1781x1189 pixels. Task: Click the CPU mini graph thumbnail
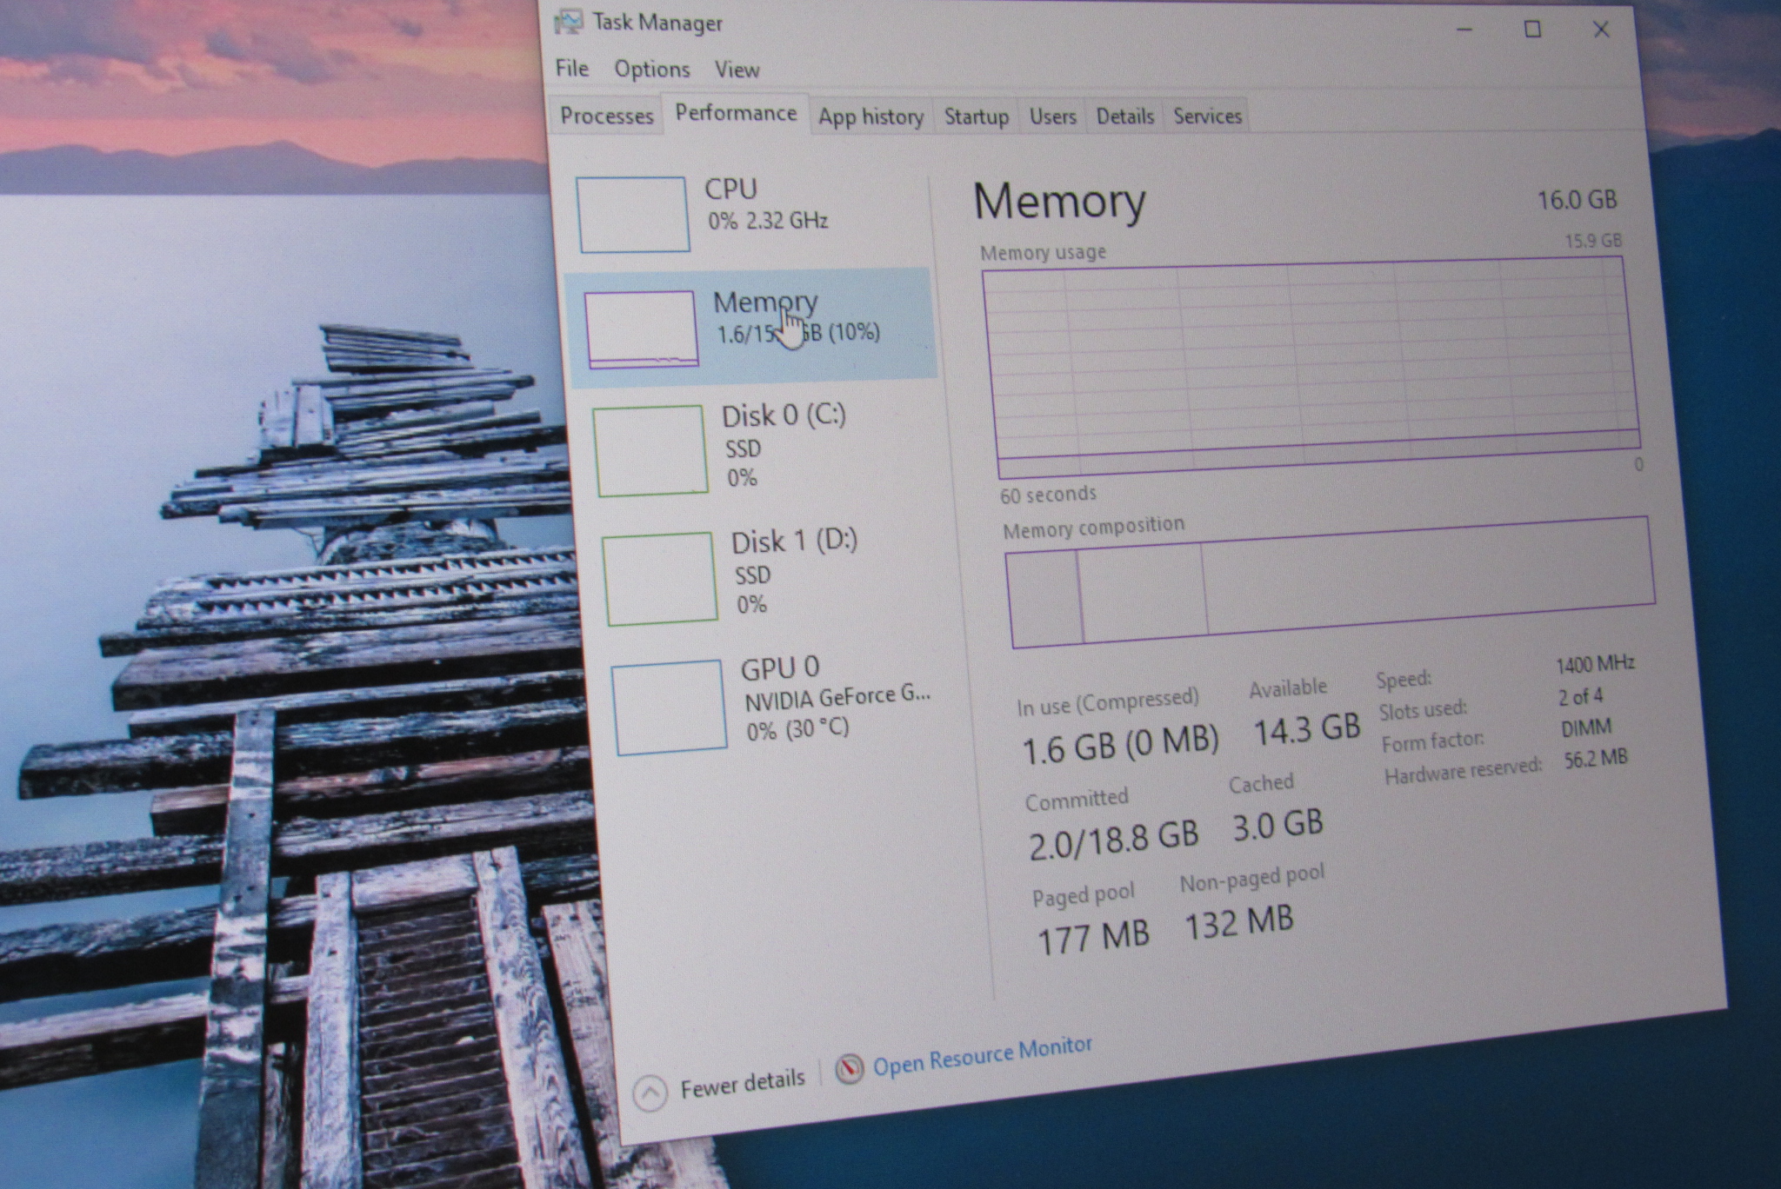tap(634, 215)
